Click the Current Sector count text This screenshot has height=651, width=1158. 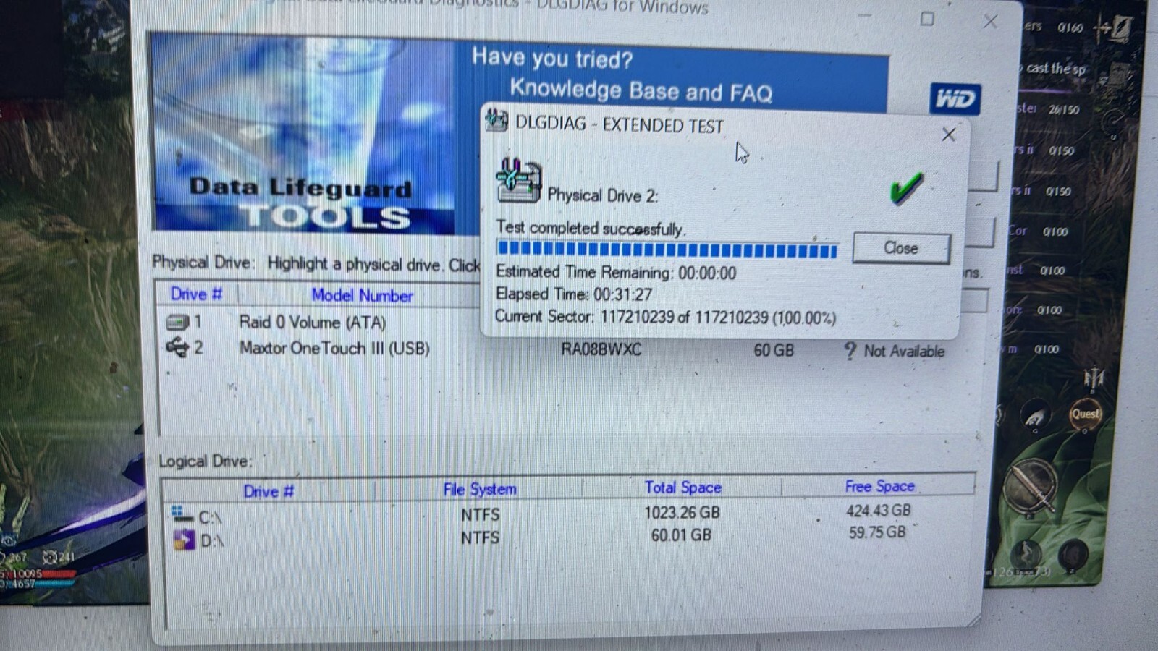[x=665, y=318]
